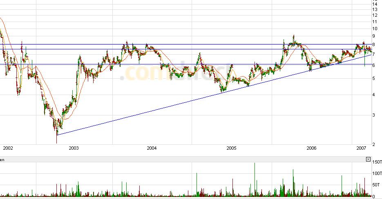Click price axis value 13
382x199 pixels.
tap(375, 10)
